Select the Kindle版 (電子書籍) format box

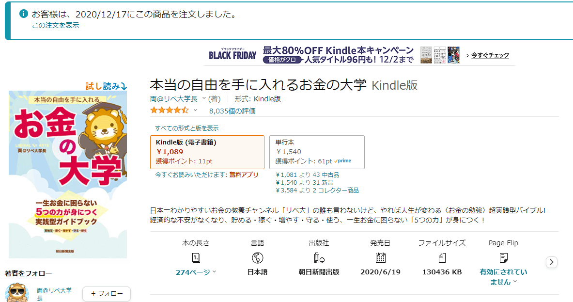pyautogui.click(x=207, y=152)
